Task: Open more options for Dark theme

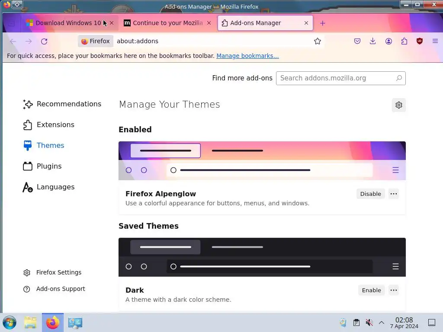Action: point(394,290)
